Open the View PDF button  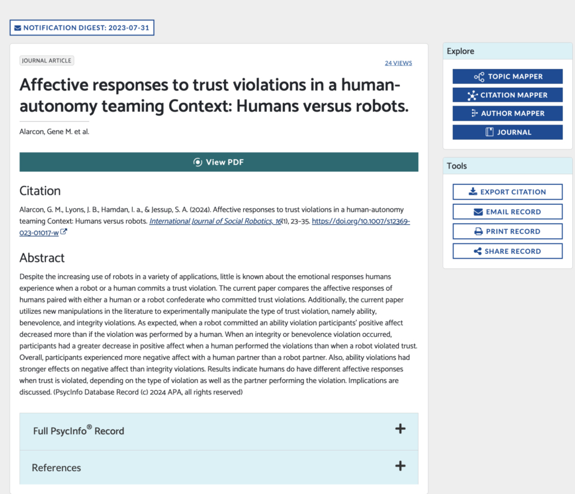pyautogui.click(x=219, y=162)
